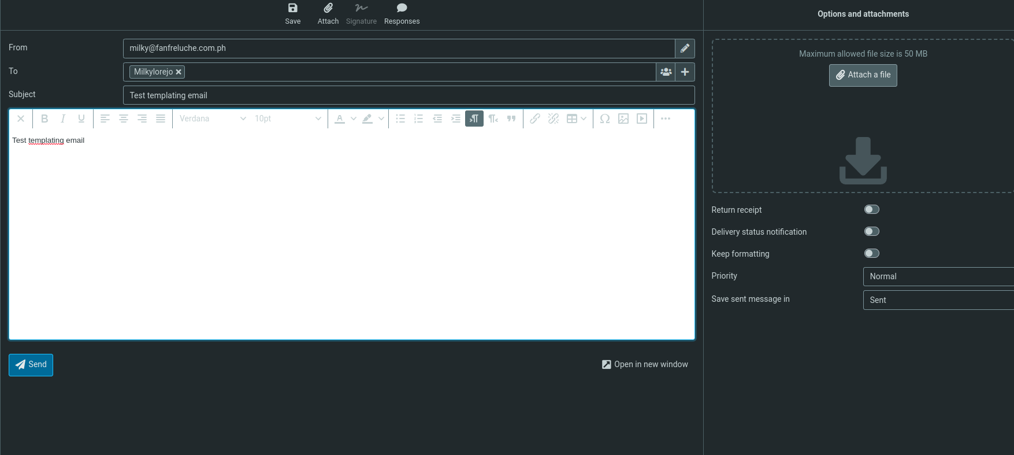
Task: Open the Verdana font family dropdown
Action: click(213, 119)
